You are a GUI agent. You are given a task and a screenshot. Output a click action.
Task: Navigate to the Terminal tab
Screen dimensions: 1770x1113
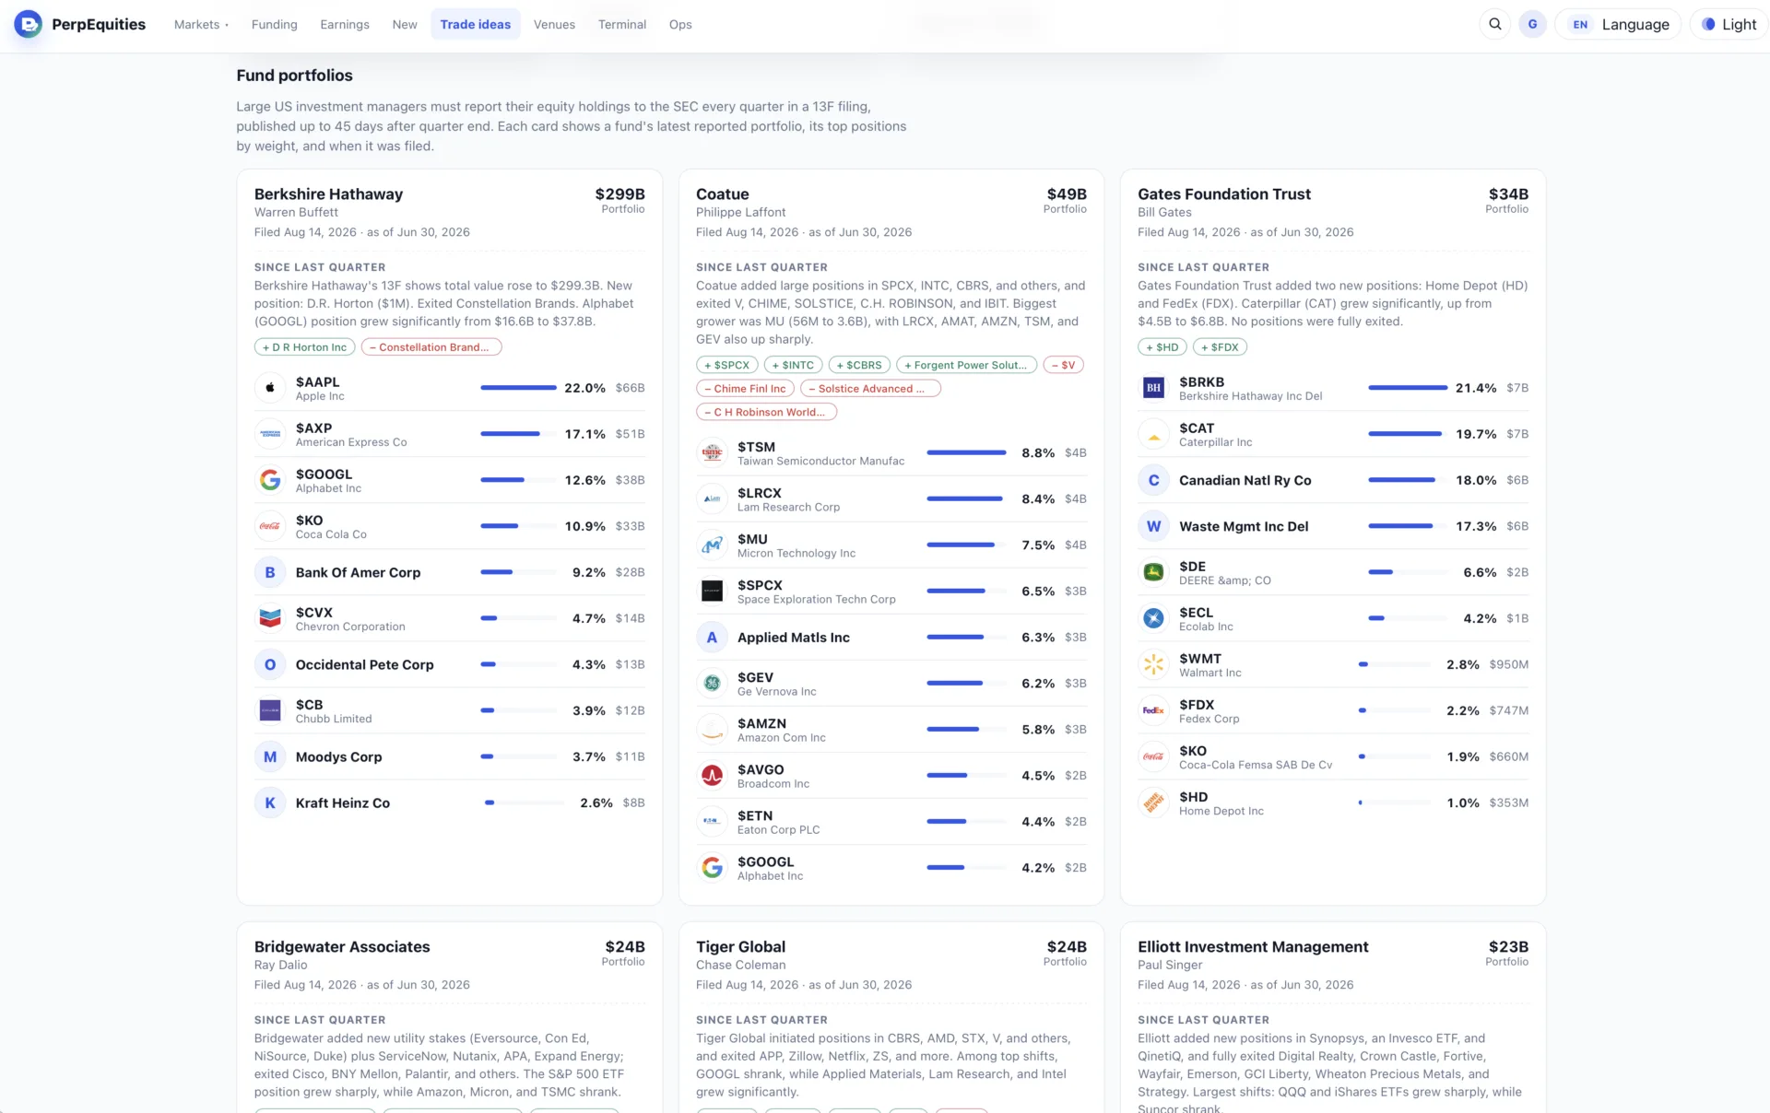[622, 24]
